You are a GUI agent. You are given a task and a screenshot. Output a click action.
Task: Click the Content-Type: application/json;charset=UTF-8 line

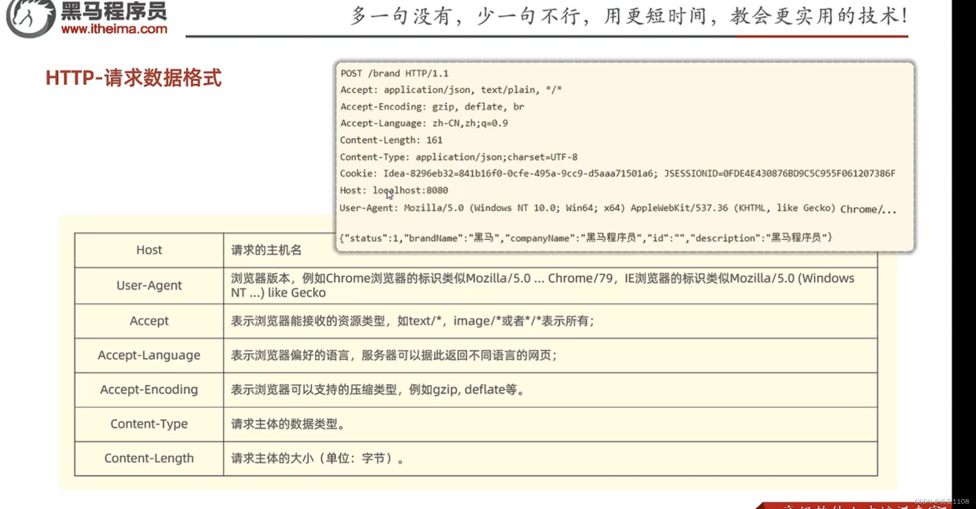(458, 157)
